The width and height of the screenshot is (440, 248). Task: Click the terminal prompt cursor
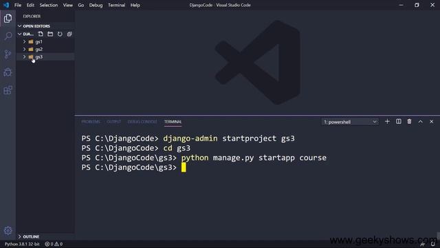[x=184, y=167]
